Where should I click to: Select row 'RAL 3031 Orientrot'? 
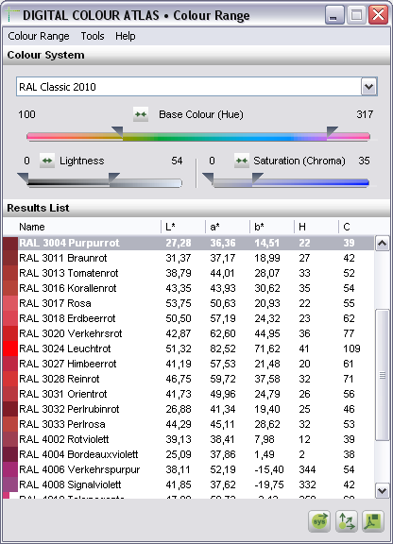pyautogui.click(x=189, y=394)
